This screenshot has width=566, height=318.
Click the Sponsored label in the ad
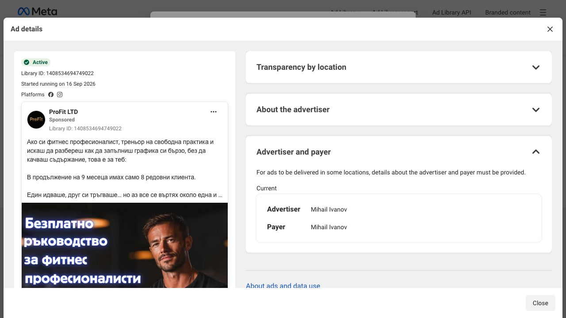62,120
